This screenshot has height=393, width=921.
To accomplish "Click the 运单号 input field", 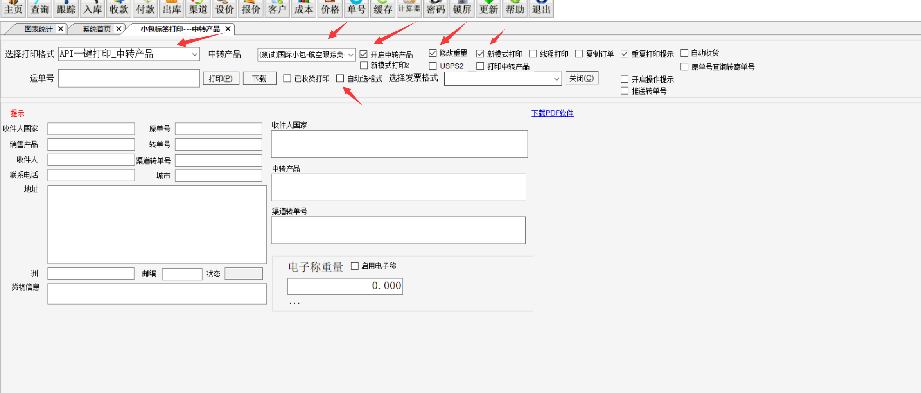I will pos(129,79).
